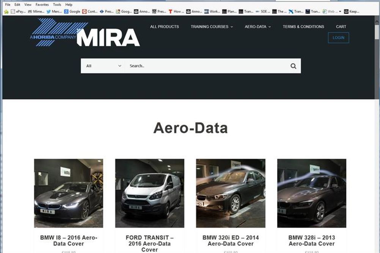Open the TERMS & CONDITIONS page
The height and width of the screenshot is (253, 380).
303,27
